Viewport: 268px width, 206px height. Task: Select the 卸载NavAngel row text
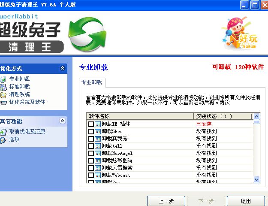point(117,153)
